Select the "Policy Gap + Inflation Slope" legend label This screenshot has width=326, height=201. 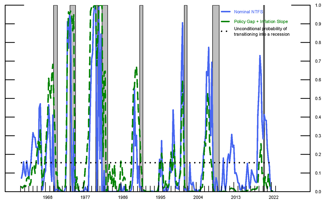pos(261,22)
